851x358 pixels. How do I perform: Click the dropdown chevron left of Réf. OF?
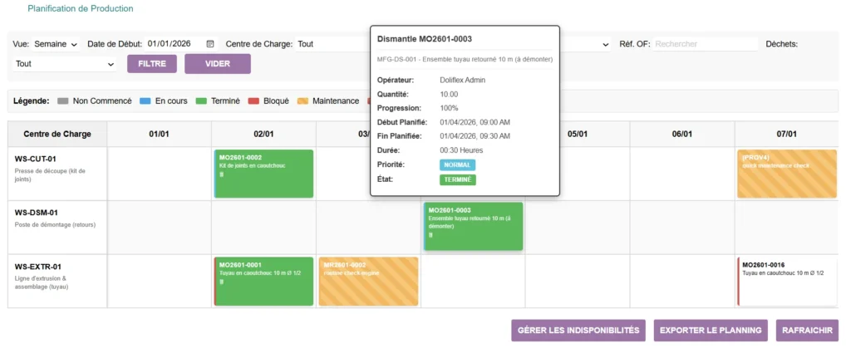coord(606,45)
